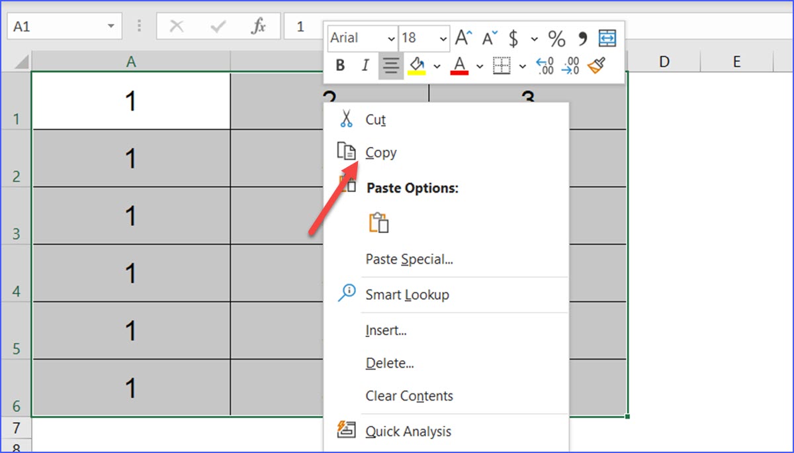The image size is (794, 453).
Task: Choose Copy from the context menu
Action: (x=381, y=152)
